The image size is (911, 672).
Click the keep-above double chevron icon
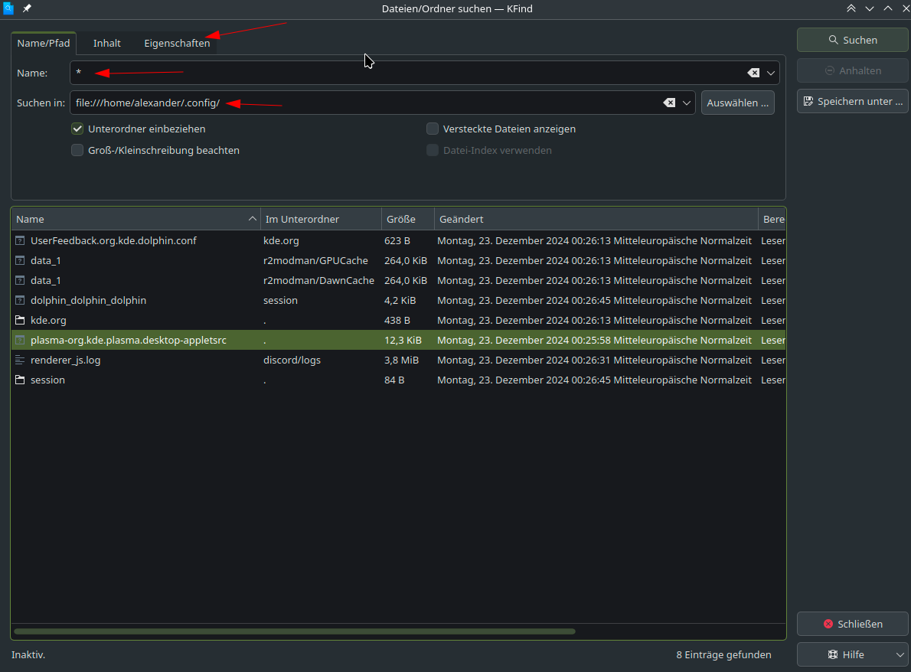(x=851, y=8)
